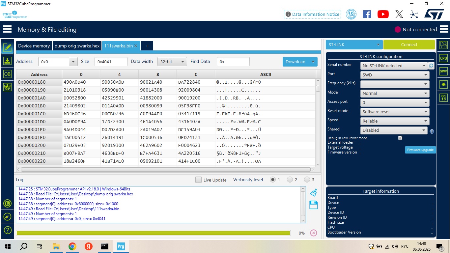Open the Access port dropdown
The height and width of the screenshot is (253, 450).
click(395, 102)
